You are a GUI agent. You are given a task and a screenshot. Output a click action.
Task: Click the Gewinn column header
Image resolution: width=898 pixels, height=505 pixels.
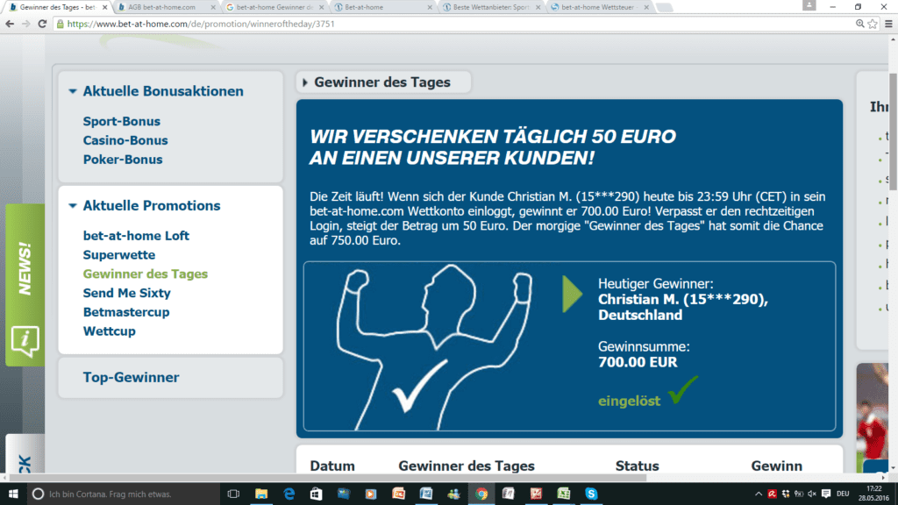[777, 466]
